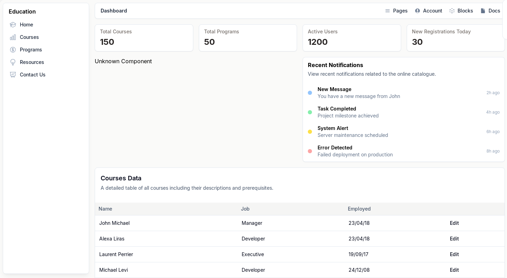Click the Employed column header
Viewport: 507px width, 278px height.
(359, 209)
